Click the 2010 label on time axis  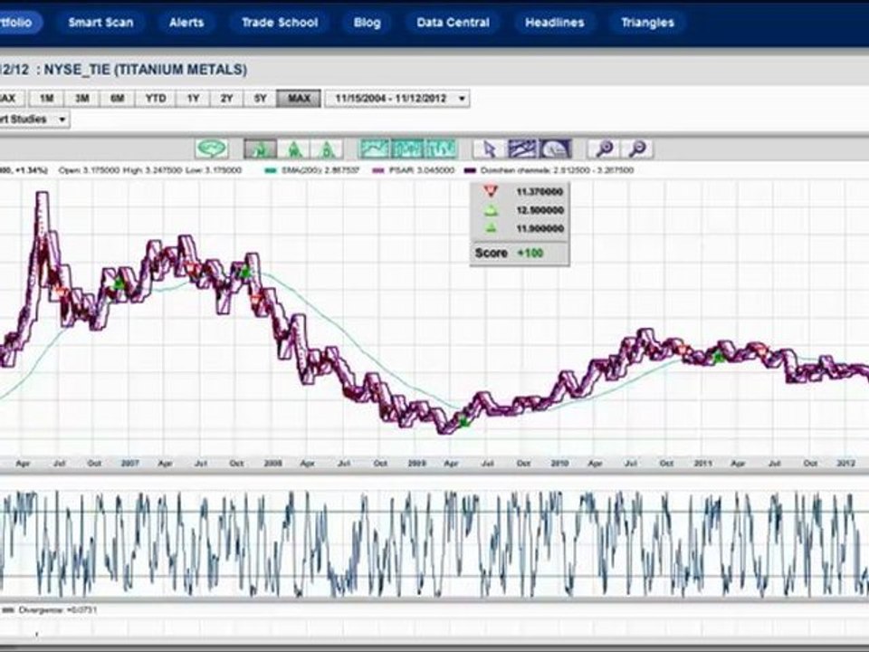(559, 463)
